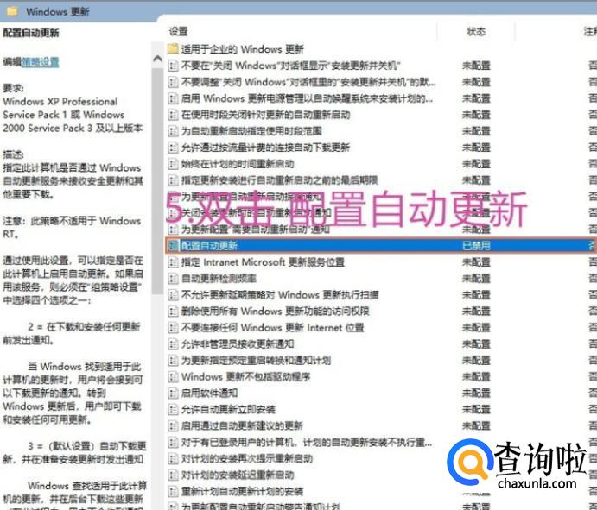Click policy icon for 启用 Windows 更新电源管理
The height and width of the screenshot is (510, 597).
[x=174, y=98]
